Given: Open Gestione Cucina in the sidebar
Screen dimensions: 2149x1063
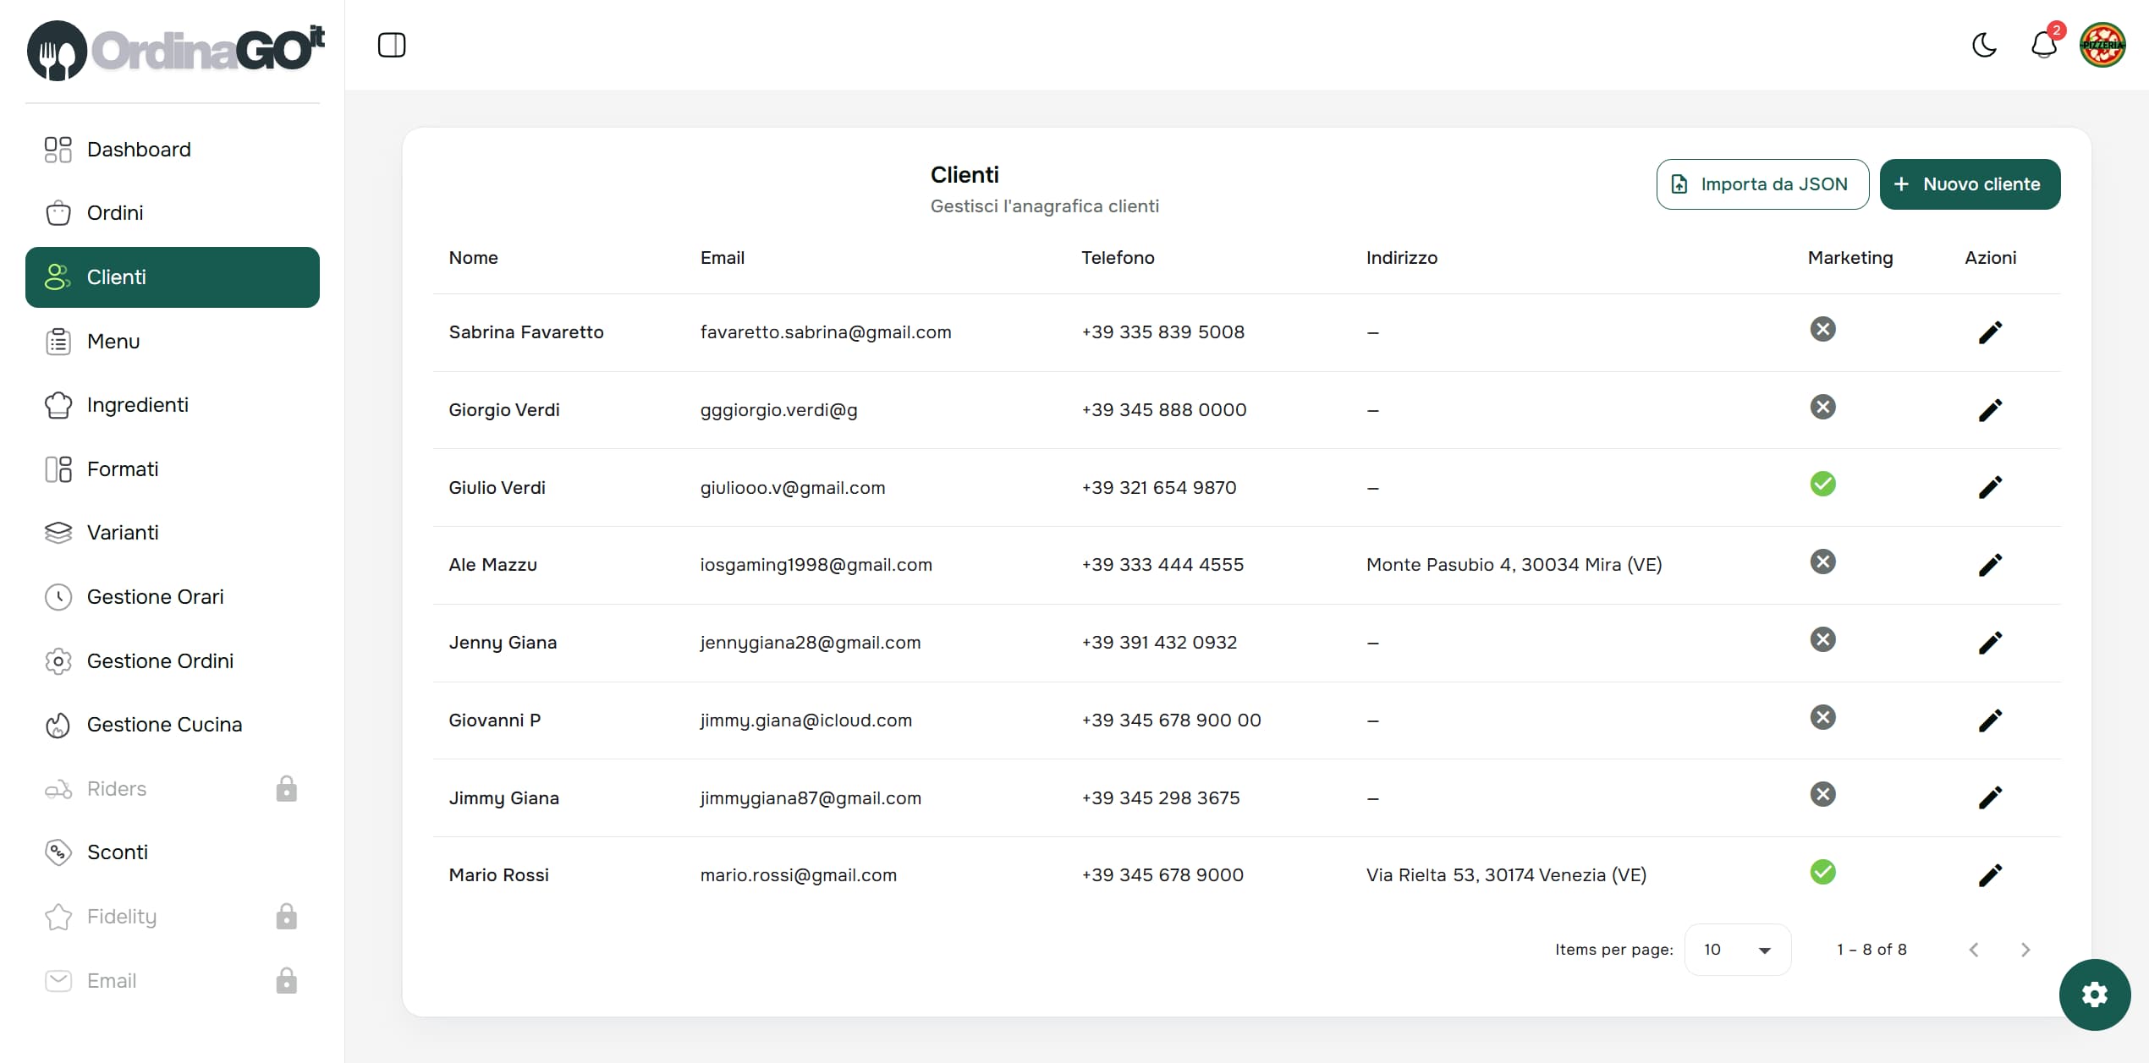Looking at the screenshot, I should 173,725.
